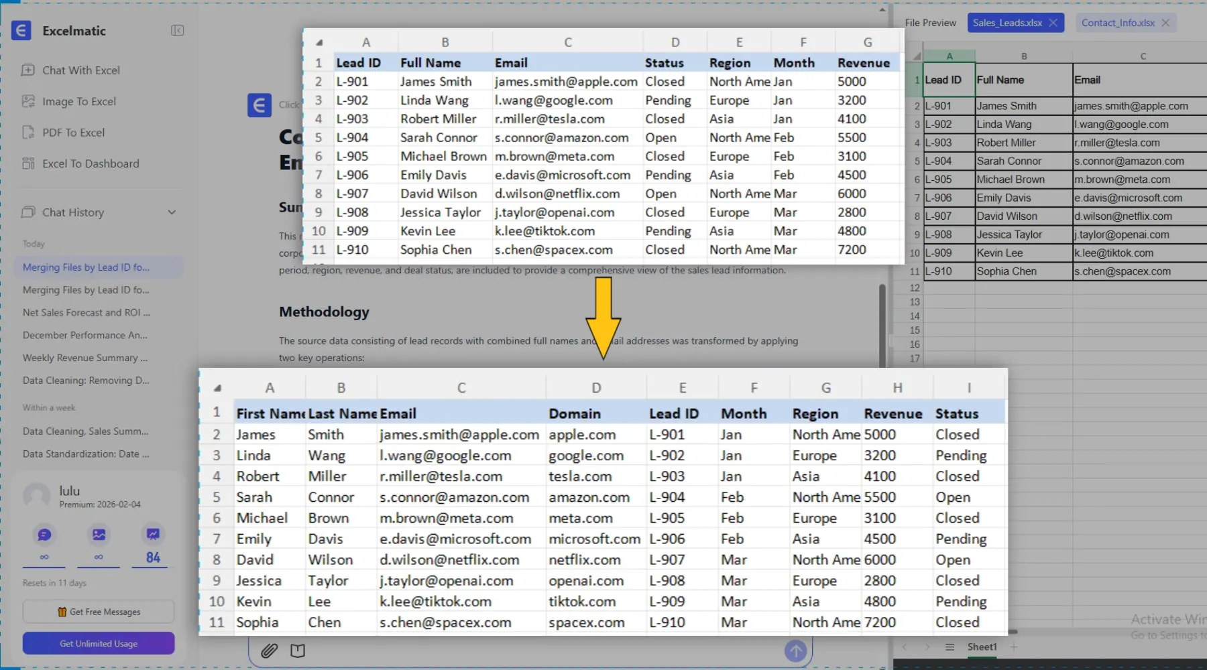
Task: Open the all-sheets list menu
Action: point(950,647)
